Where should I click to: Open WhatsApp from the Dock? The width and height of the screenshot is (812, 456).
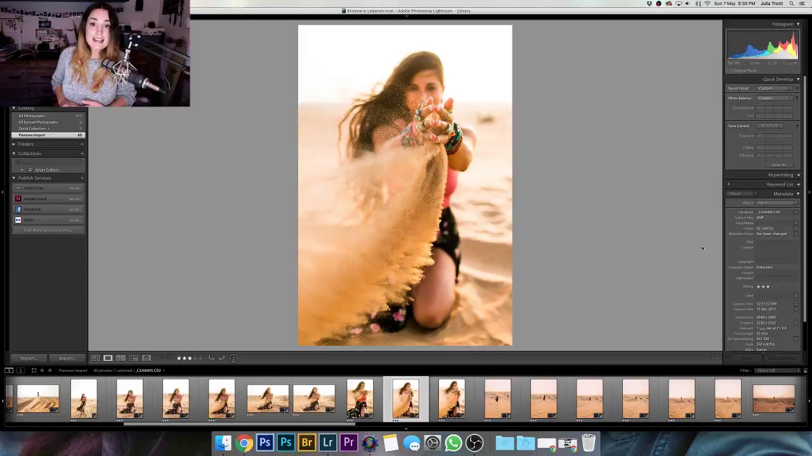pos(454,443)
